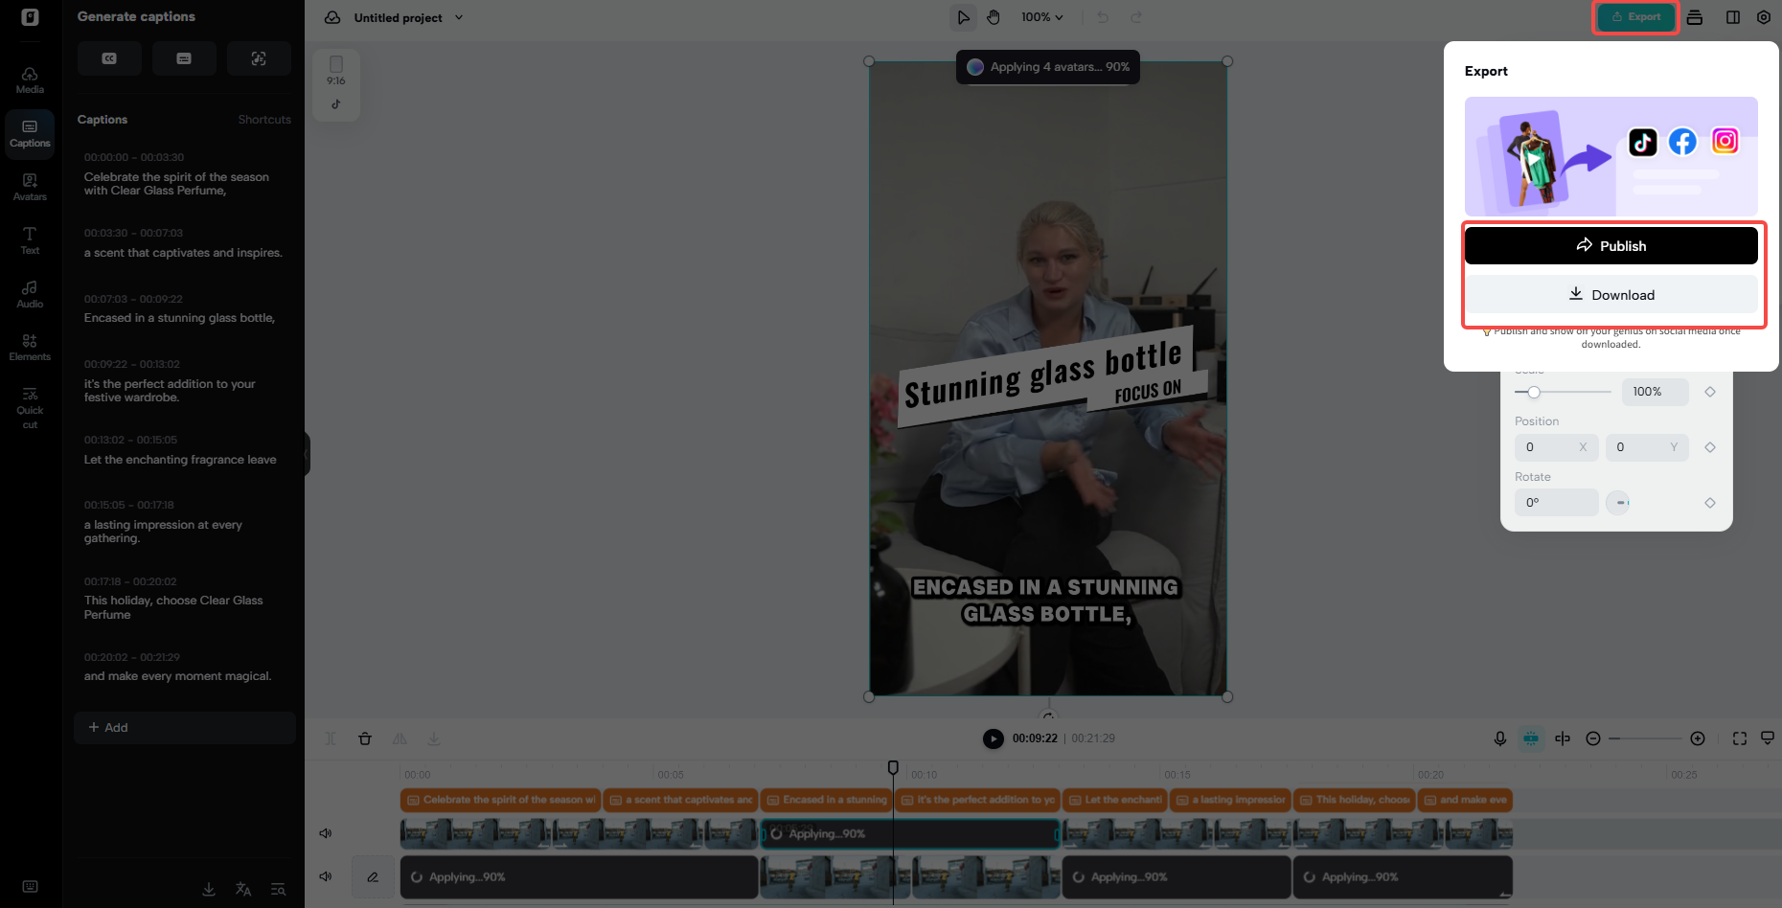1782x908 pixels.
Task: Split the clip at playhead
Action: (x=331, y=738)
